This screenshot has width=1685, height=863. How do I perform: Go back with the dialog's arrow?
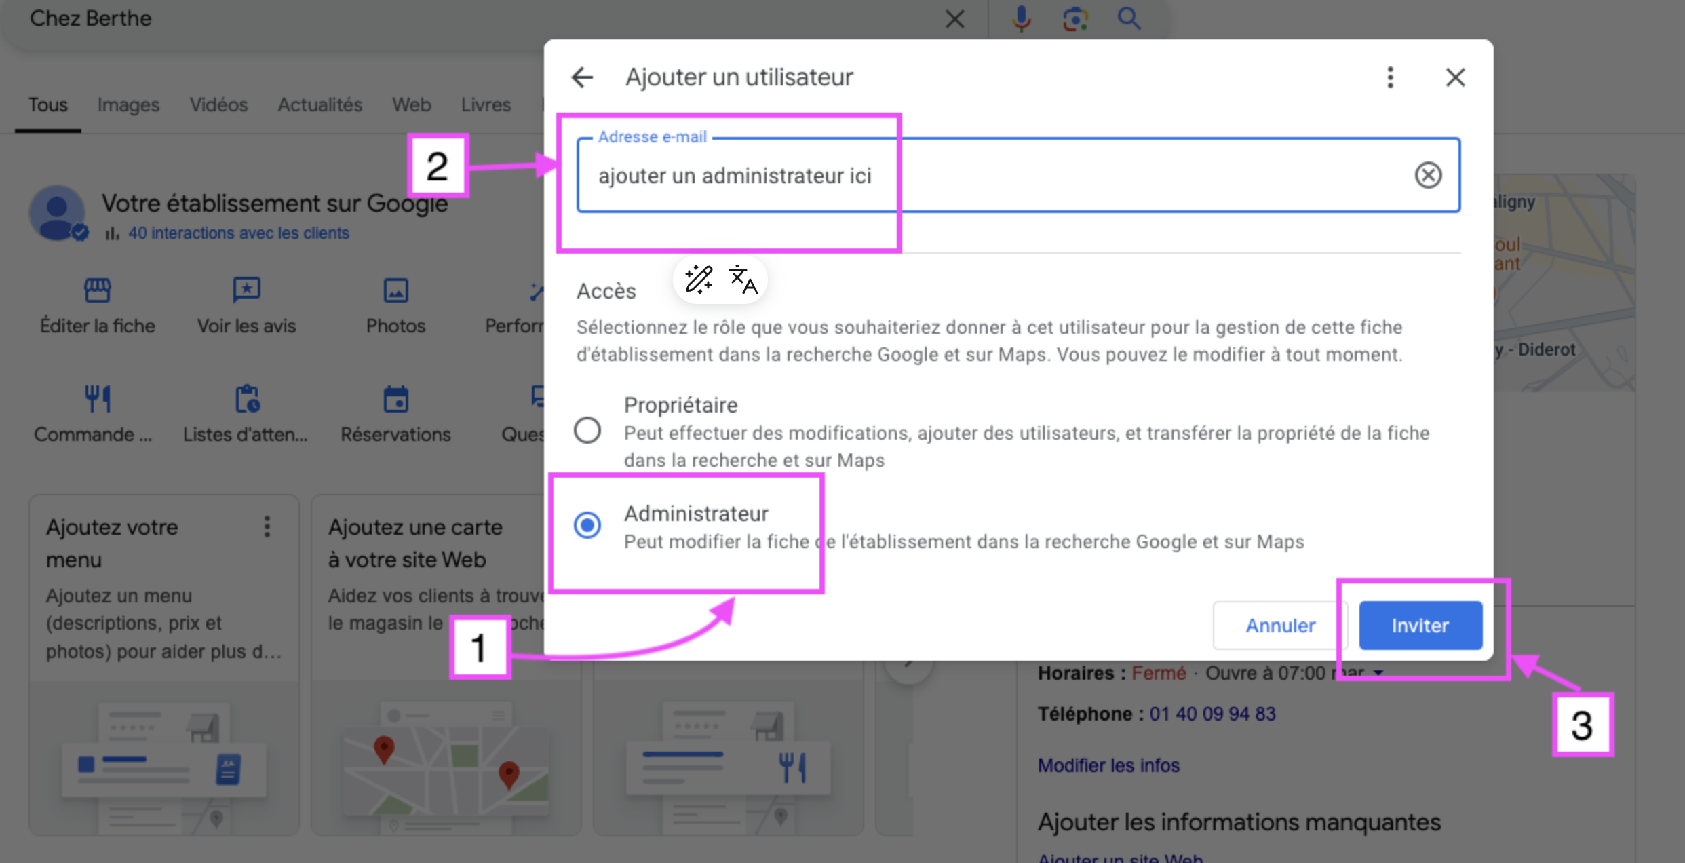582,77
